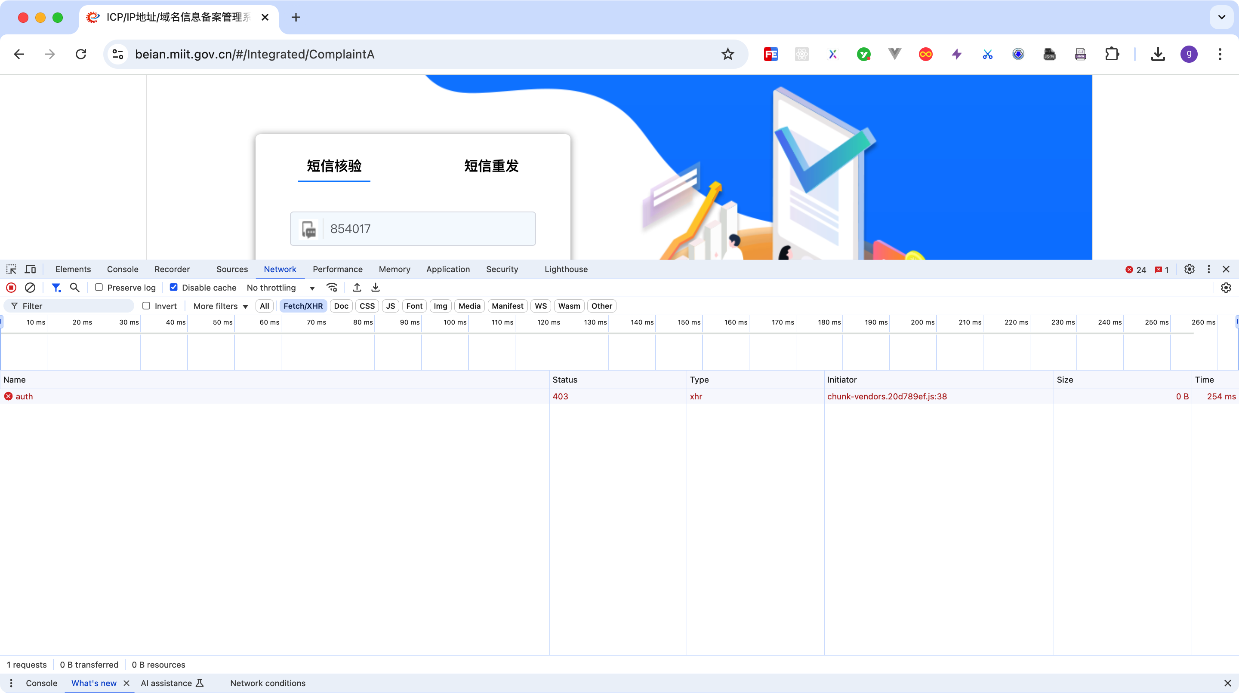Toggle CSS request filter
The image size is (1239, 693).
(367, 306)
